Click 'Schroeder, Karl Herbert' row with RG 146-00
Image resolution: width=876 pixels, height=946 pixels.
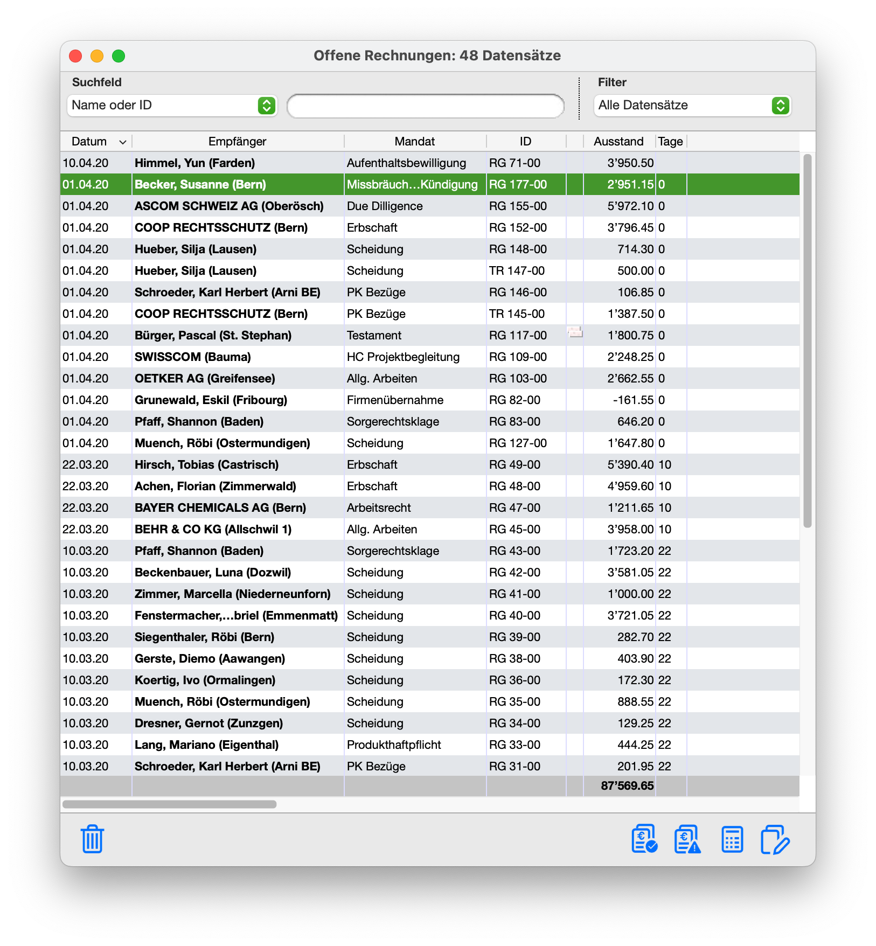click(430, 292)
